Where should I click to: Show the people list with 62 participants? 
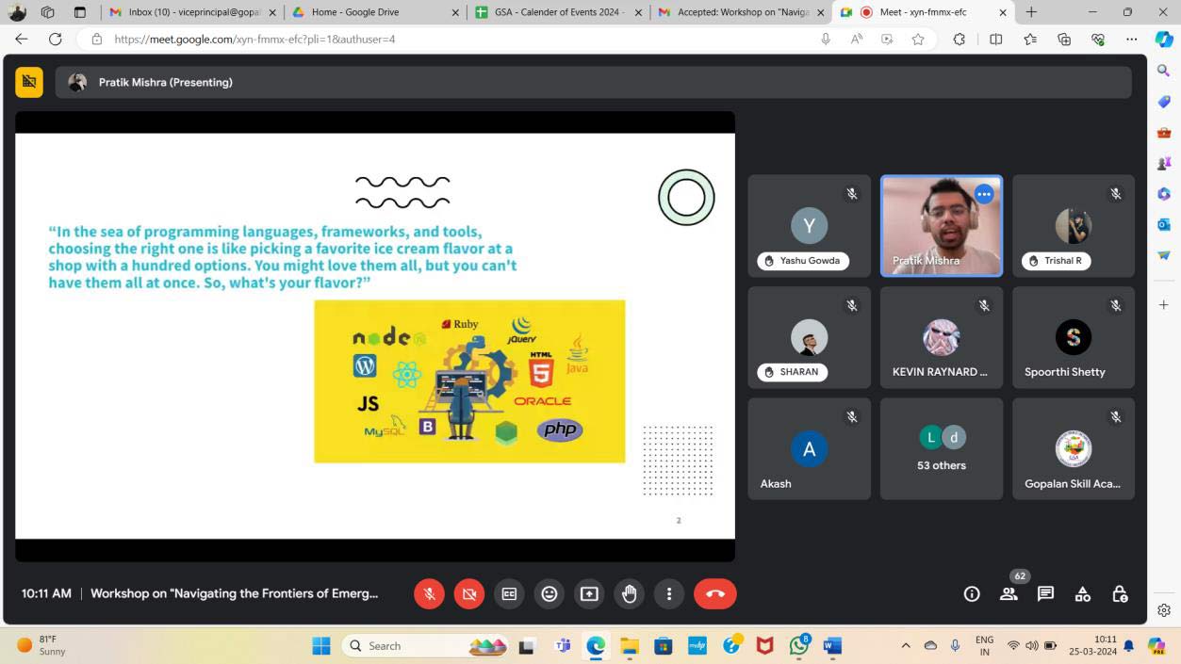click(x=1009, y=593)
